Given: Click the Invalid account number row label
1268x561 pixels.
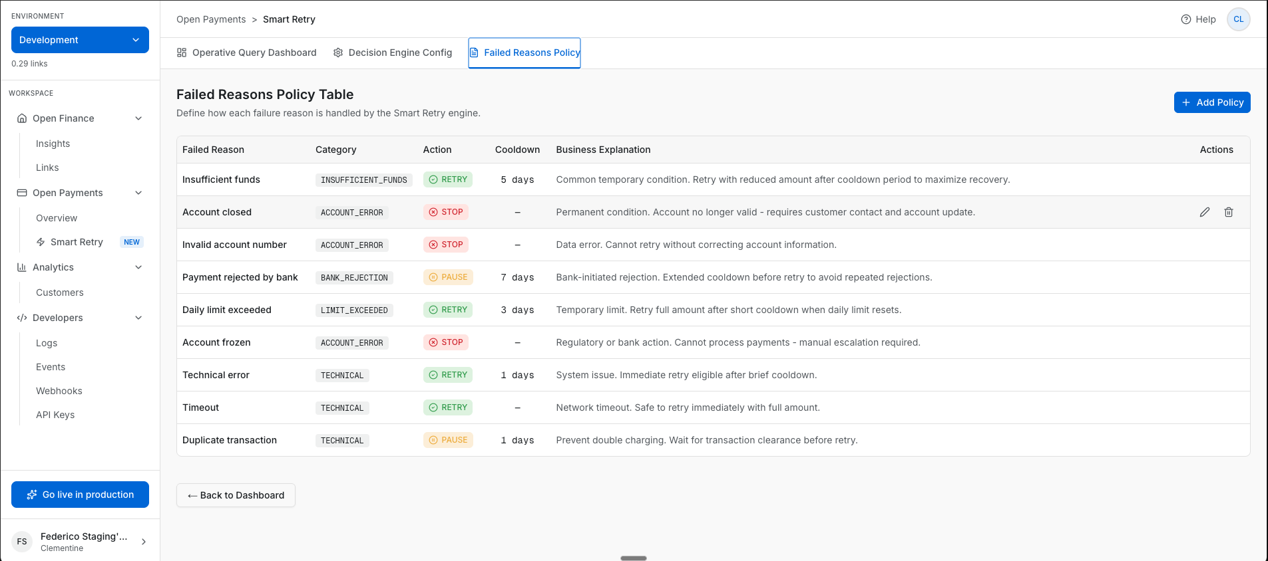Looking at the screenshot, I should pos(234,245).
